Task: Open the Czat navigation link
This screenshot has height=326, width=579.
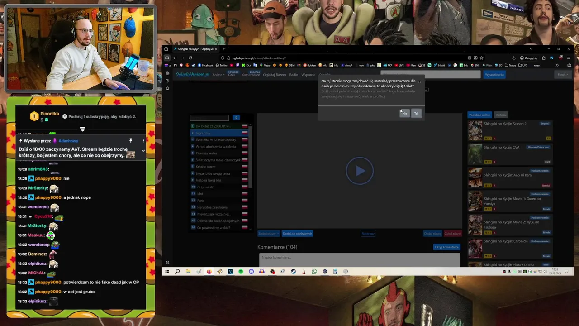Action: (x=232, y=75)
